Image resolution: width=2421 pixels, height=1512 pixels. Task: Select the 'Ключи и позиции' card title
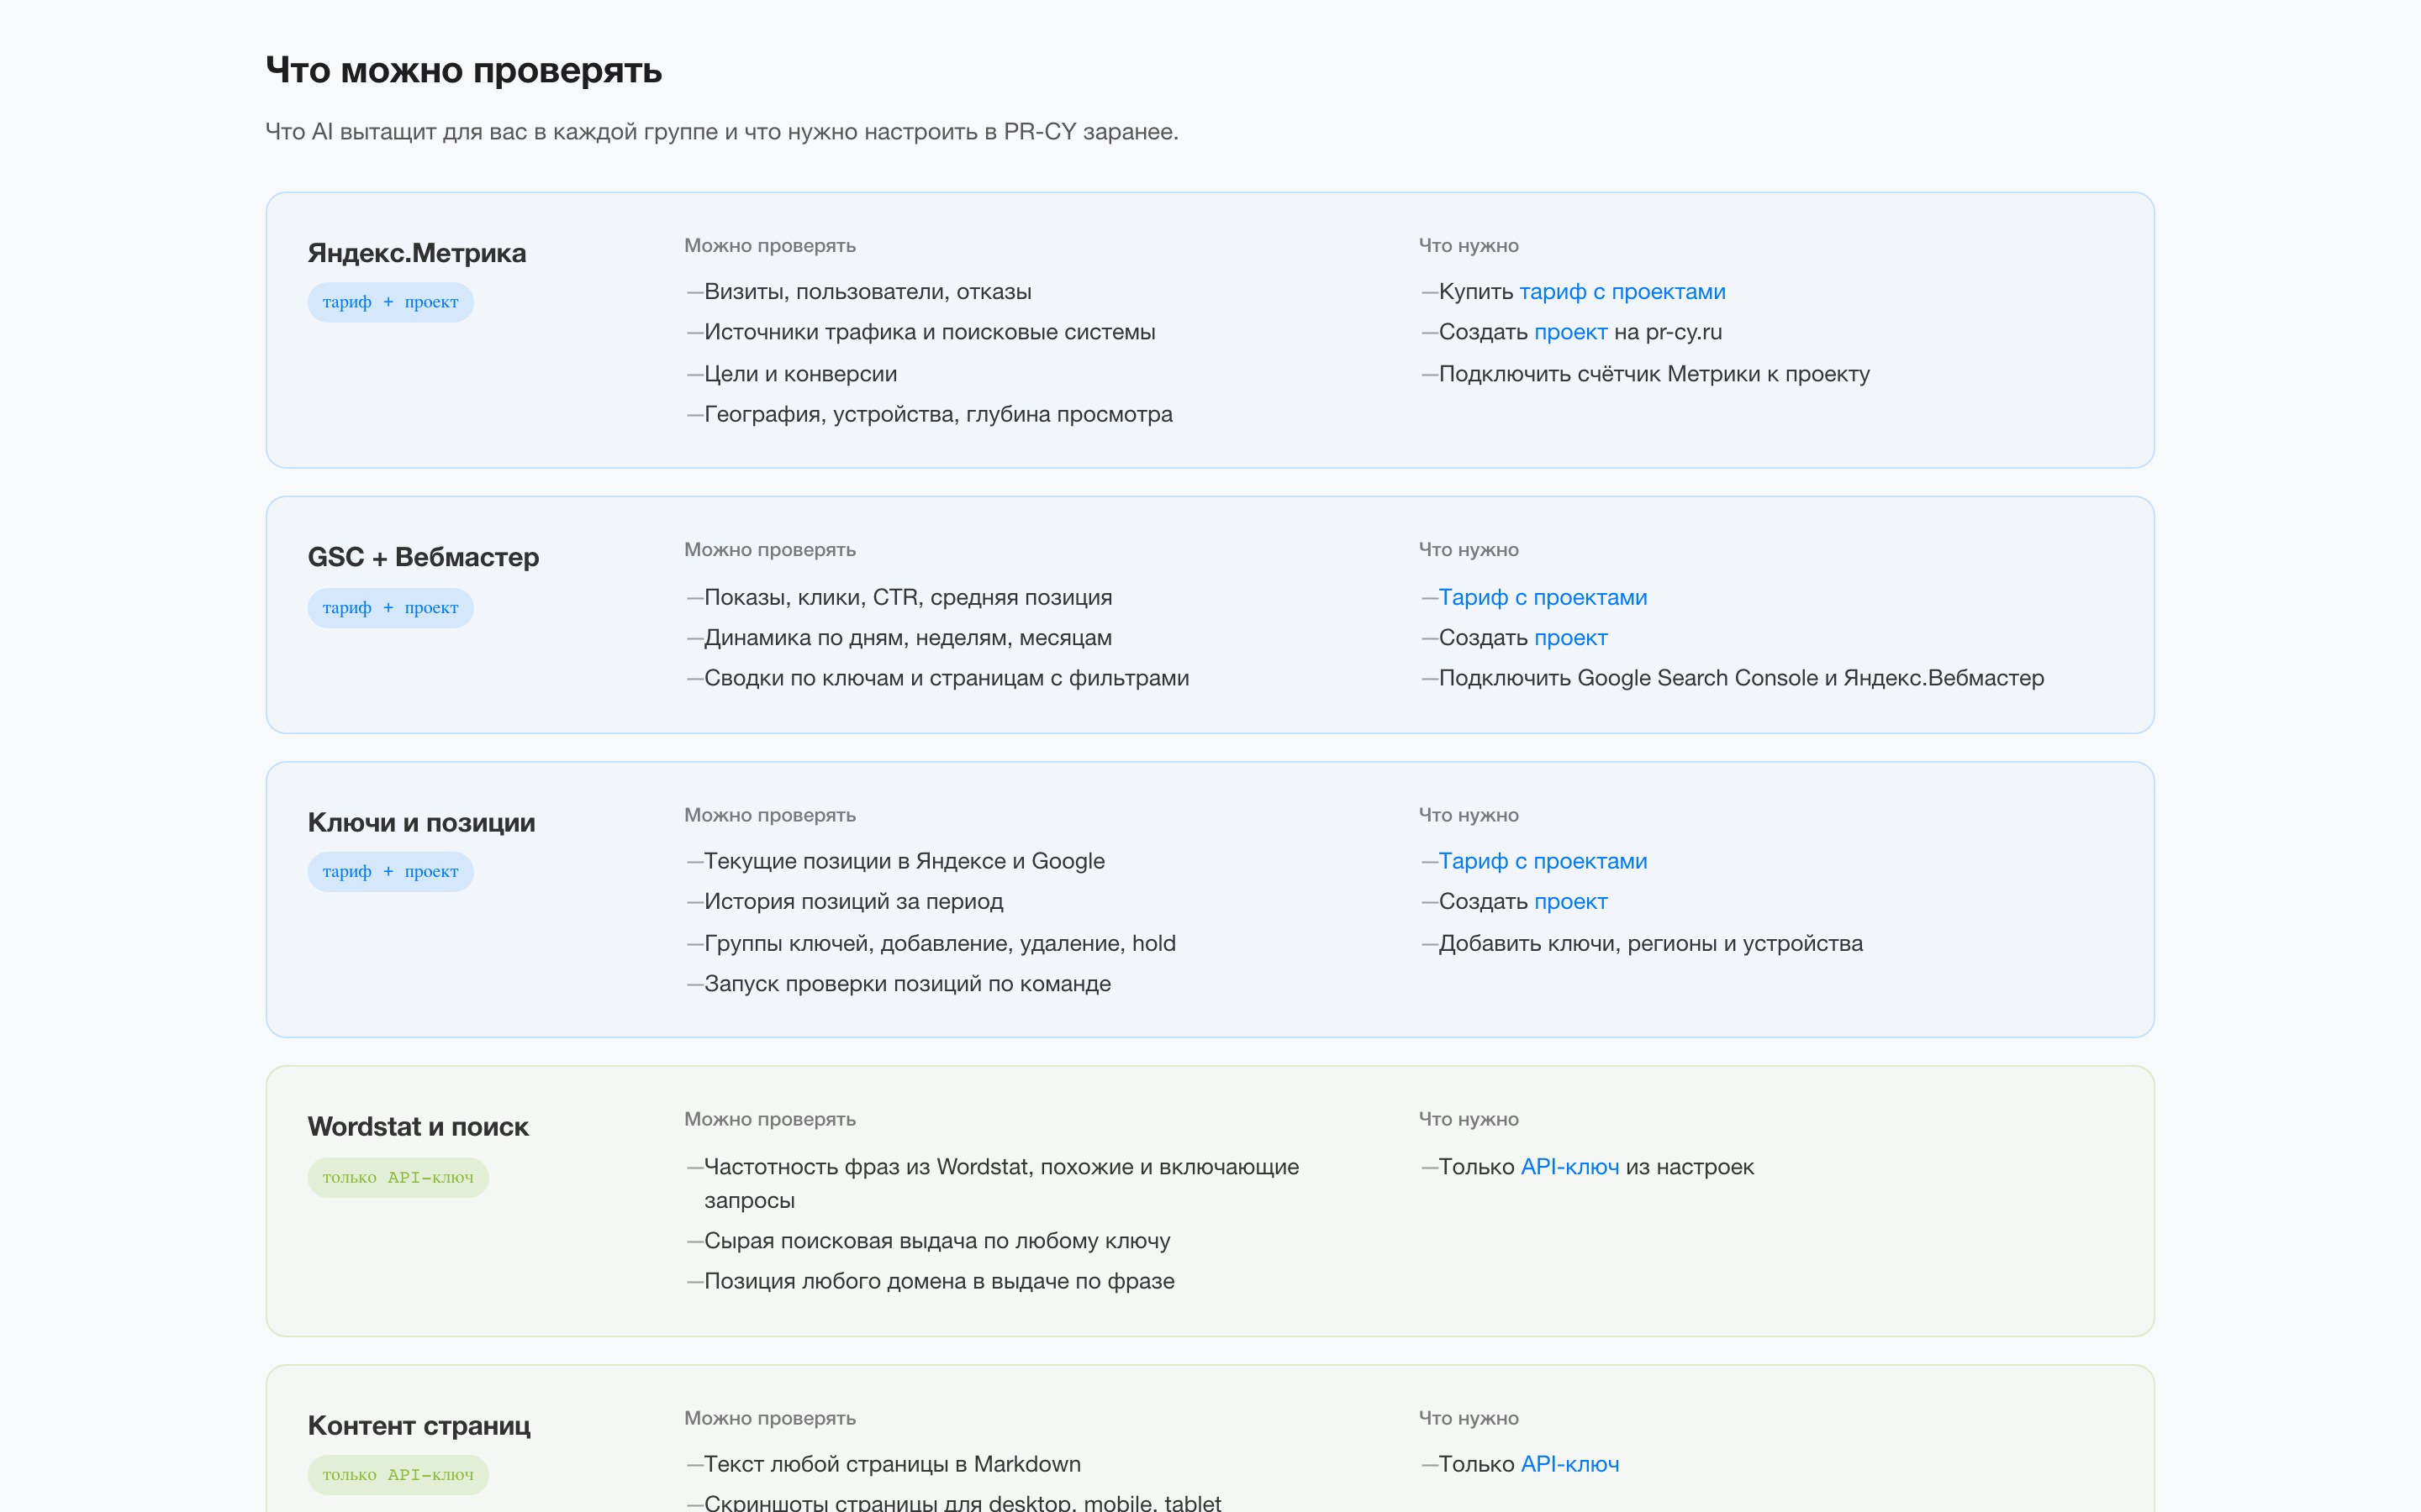coord(421,823)
